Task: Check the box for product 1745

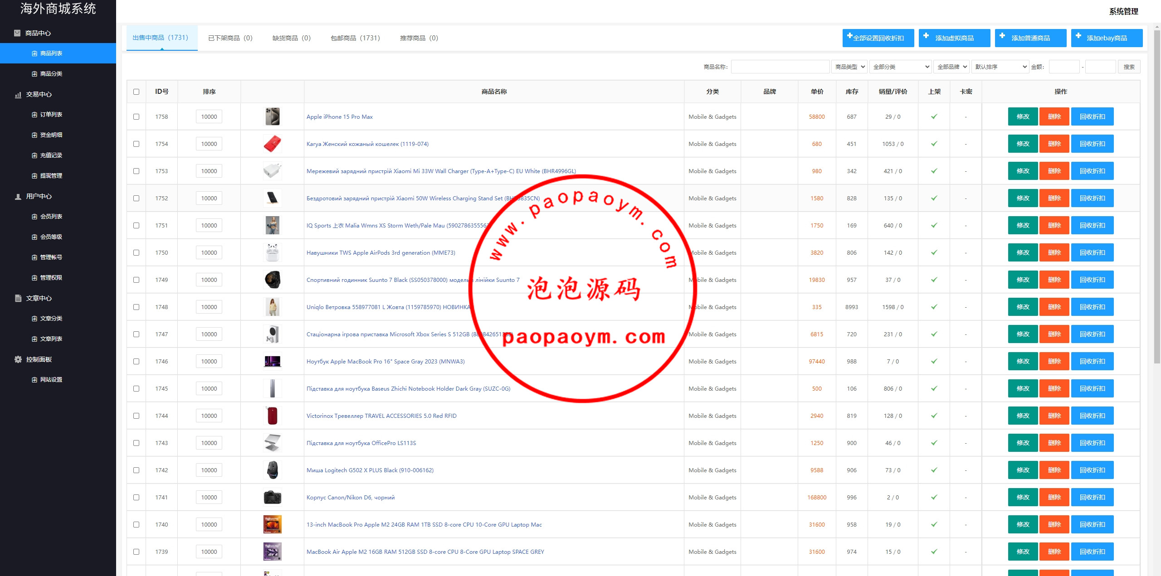Action: point(136,388)
